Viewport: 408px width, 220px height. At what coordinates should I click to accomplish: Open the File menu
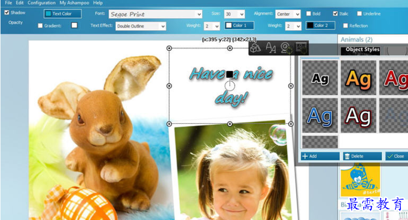pos(9,3)
